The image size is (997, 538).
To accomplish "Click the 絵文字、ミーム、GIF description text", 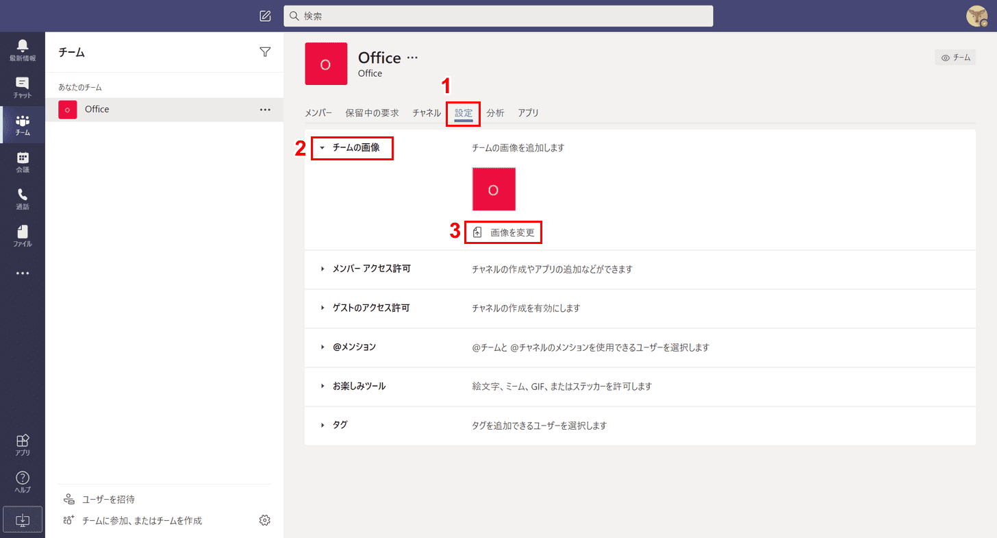I will (562, 387).
